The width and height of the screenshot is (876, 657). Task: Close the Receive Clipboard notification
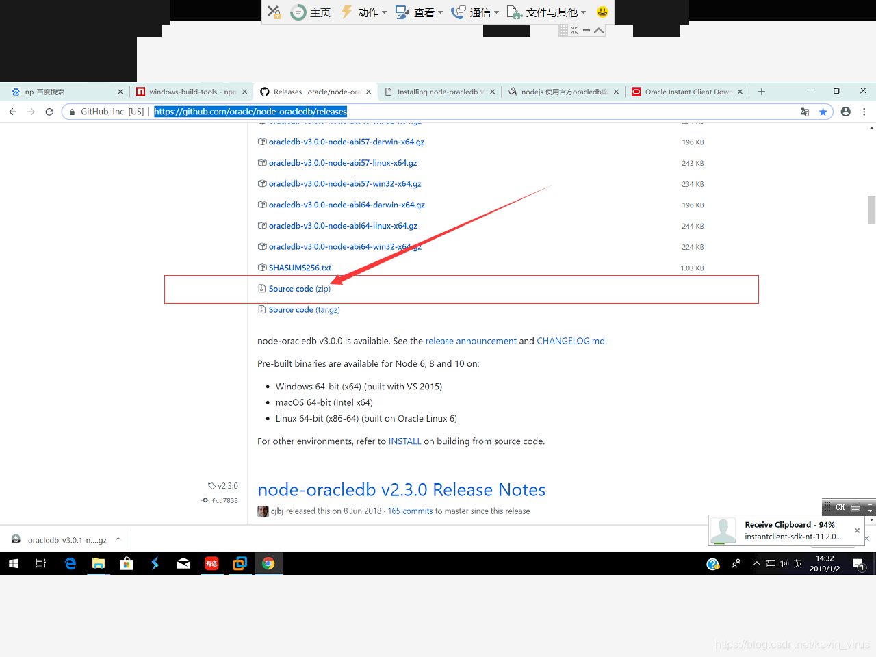point(857,530)
